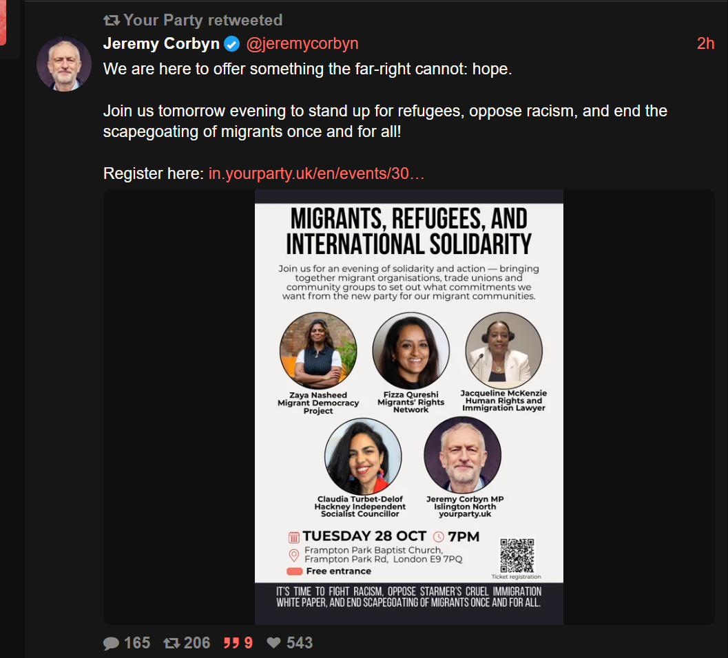Click Jacqueline McKenzie's photo on poster
The image size is (728, 658).
click(503, 350)
